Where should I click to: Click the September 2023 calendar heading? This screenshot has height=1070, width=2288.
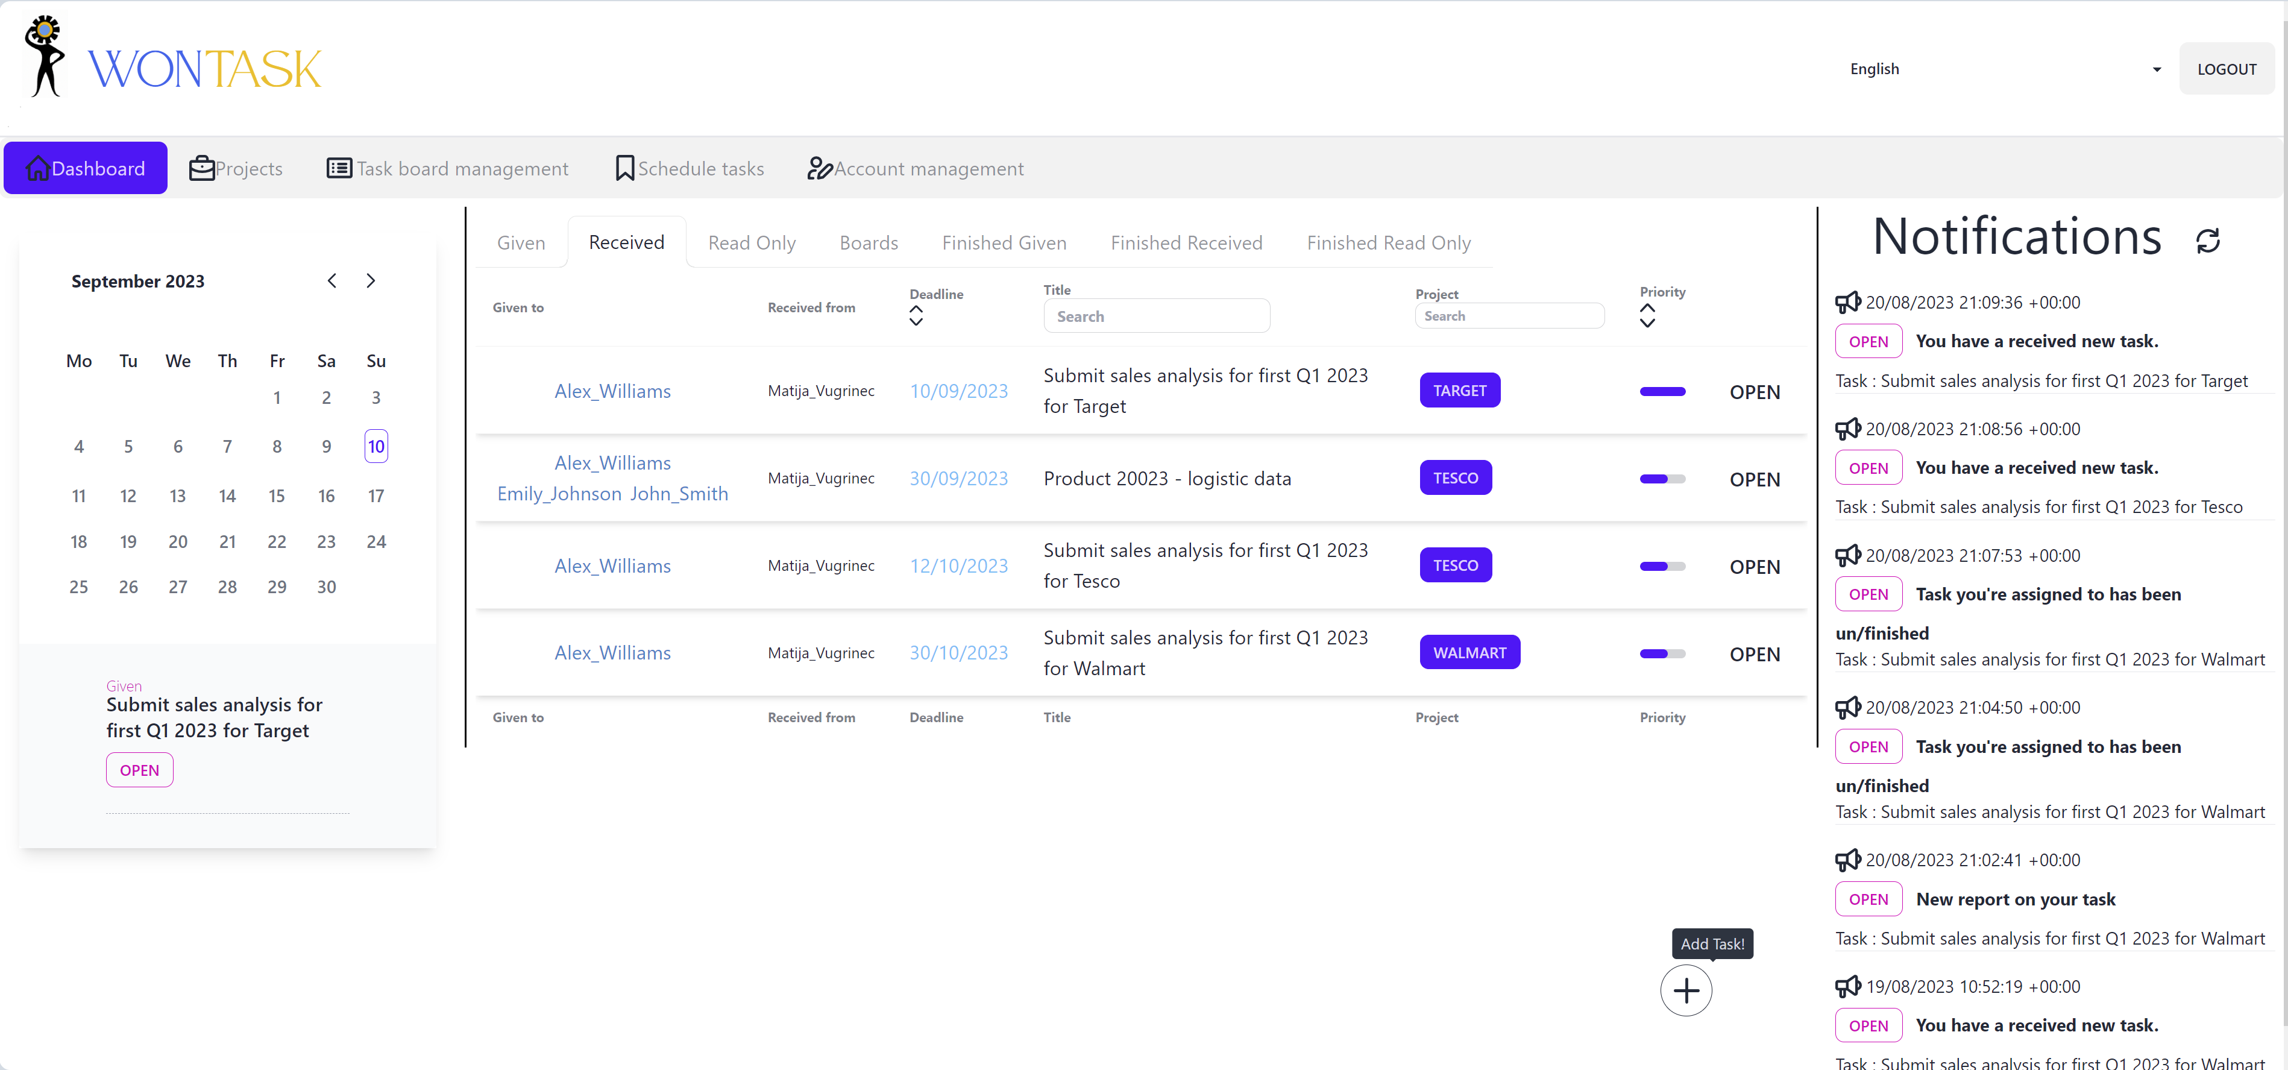click(137, 280)
